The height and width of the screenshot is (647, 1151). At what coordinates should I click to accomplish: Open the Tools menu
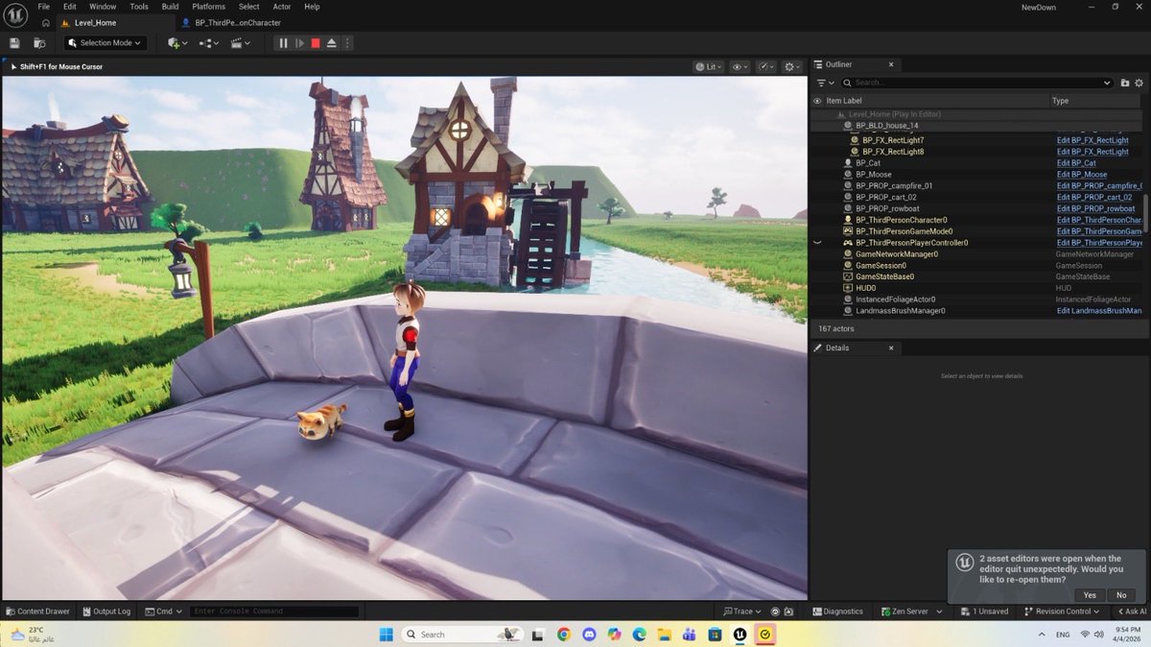[139, 7]
